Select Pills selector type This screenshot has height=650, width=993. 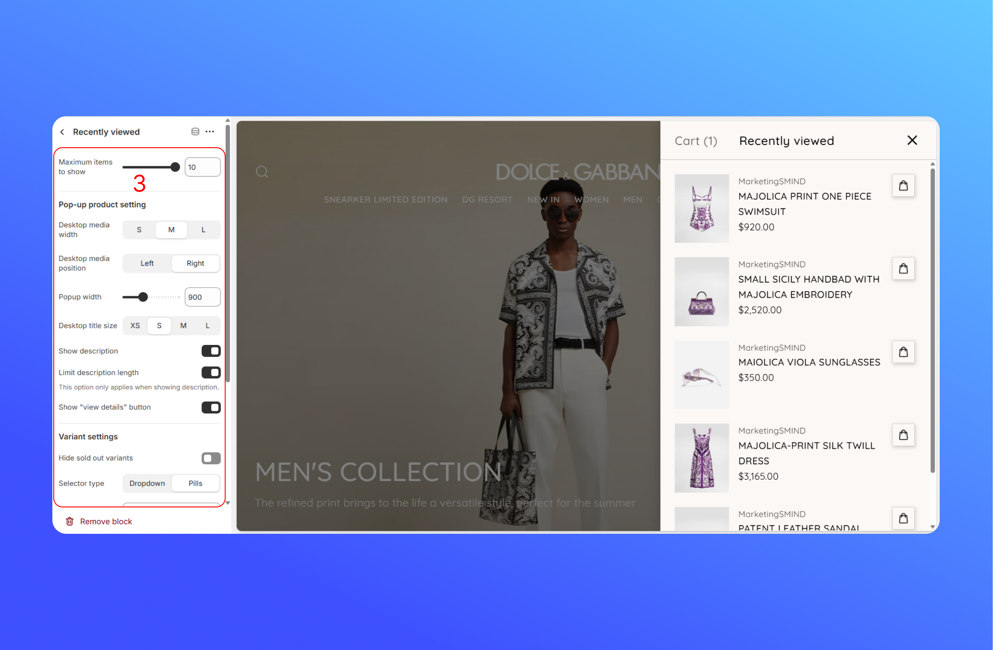point(196,483)
